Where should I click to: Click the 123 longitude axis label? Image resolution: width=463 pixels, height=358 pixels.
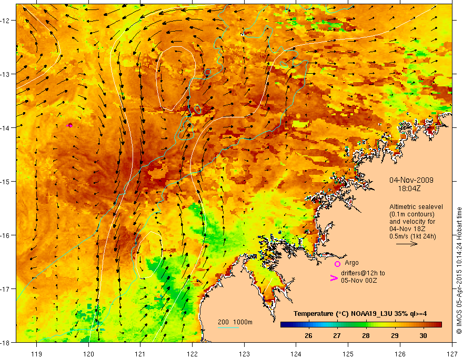[x=244, y=354]
